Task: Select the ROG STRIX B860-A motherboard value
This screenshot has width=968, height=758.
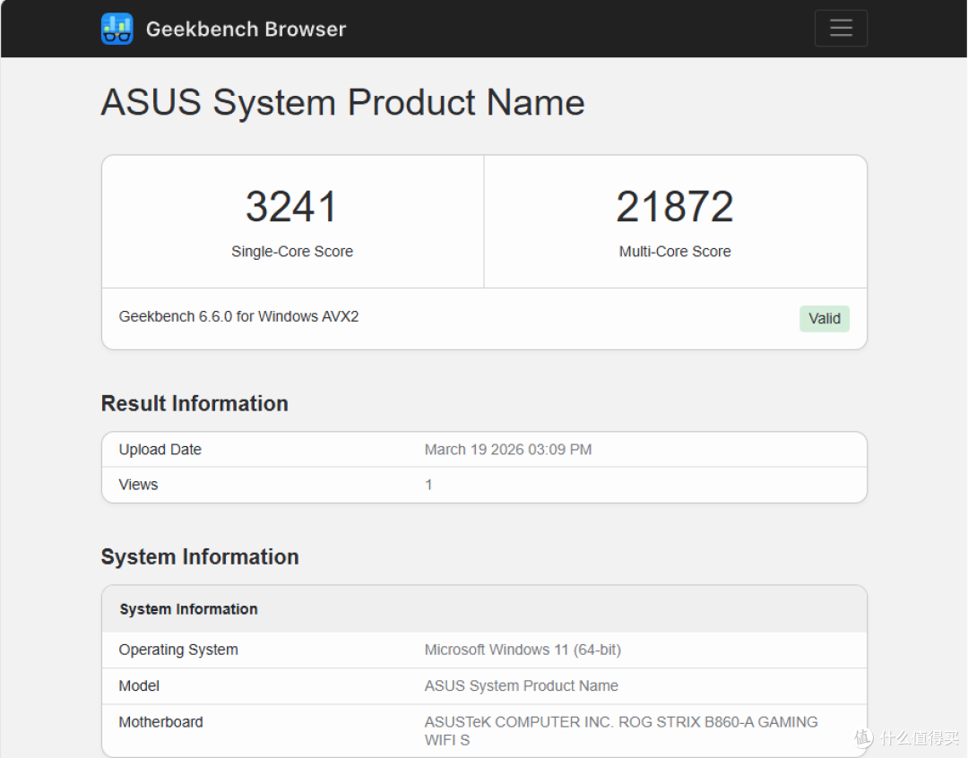Action: (621, 731)
